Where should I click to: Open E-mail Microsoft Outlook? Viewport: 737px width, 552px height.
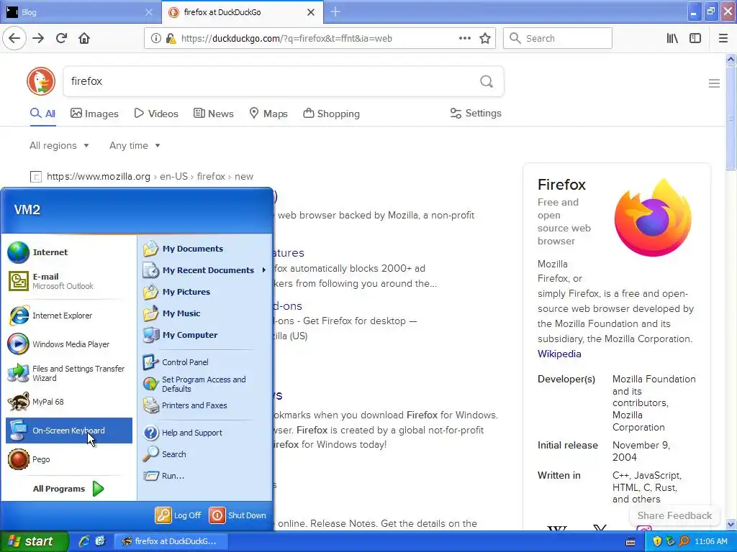coord(68,281)
